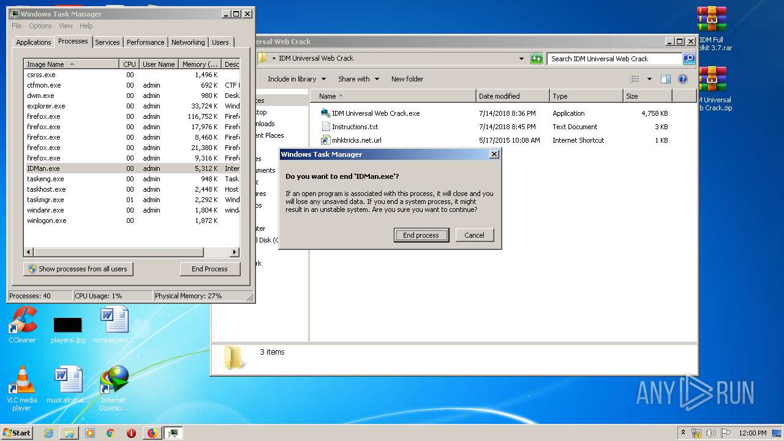Switch to Performance tab
Viewport: 784px width, 441px height.
[x=145, y=42]
